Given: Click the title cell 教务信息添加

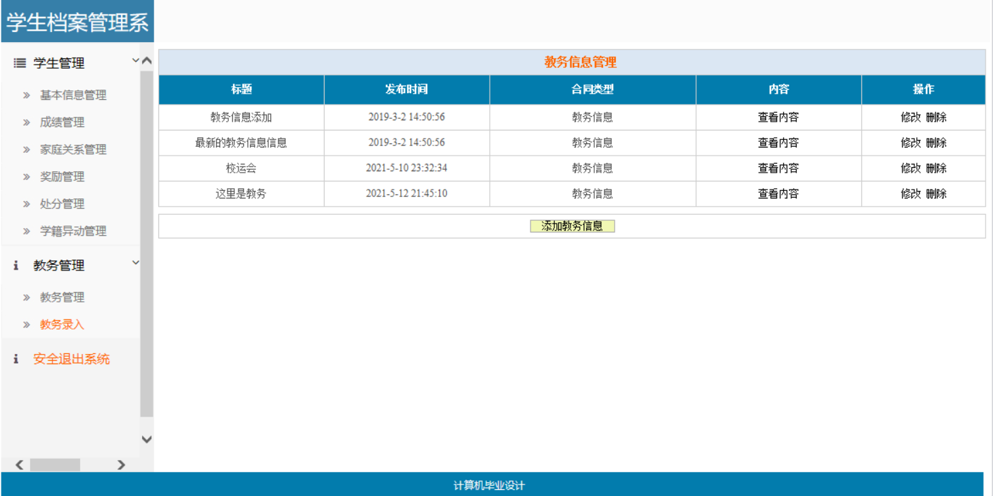Looking at the screenshot, I should point(241,118).
